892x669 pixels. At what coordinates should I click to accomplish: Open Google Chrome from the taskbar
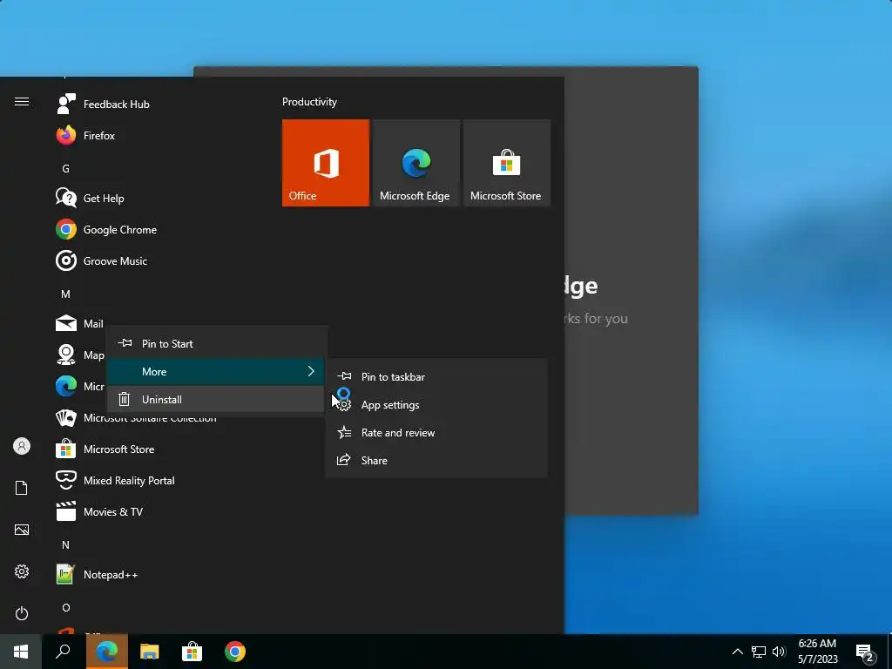(235, 652)
